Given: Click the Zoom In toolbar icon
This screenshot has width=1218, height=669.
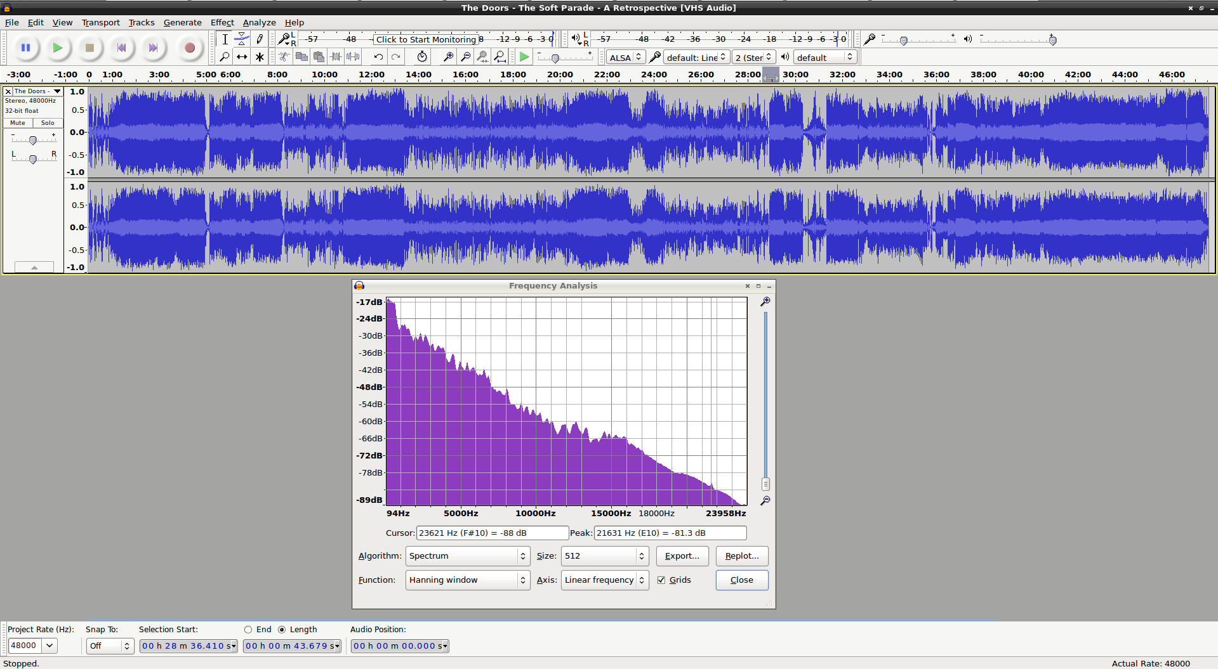Looking at the screenshot, I should tap(448, 56).
